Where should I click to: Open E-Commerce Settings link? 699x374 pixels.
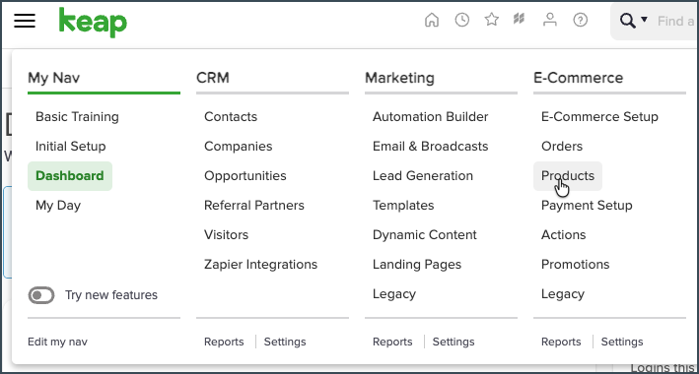622,342
